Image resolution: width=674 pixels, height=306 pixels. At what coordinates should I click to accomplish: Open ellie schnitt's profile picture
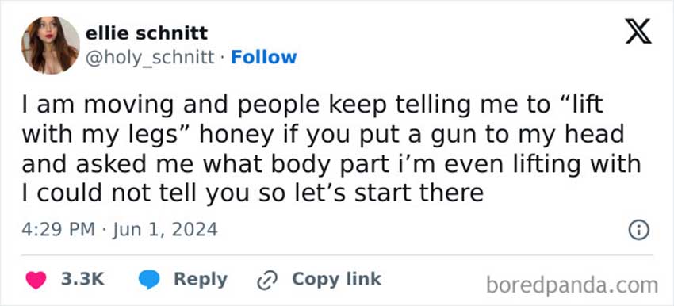(x=50, y=45)
